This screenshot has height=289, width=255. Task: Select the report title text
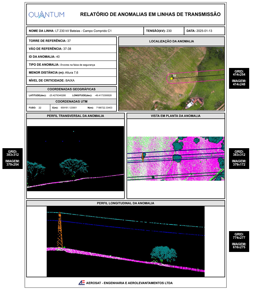150,14
